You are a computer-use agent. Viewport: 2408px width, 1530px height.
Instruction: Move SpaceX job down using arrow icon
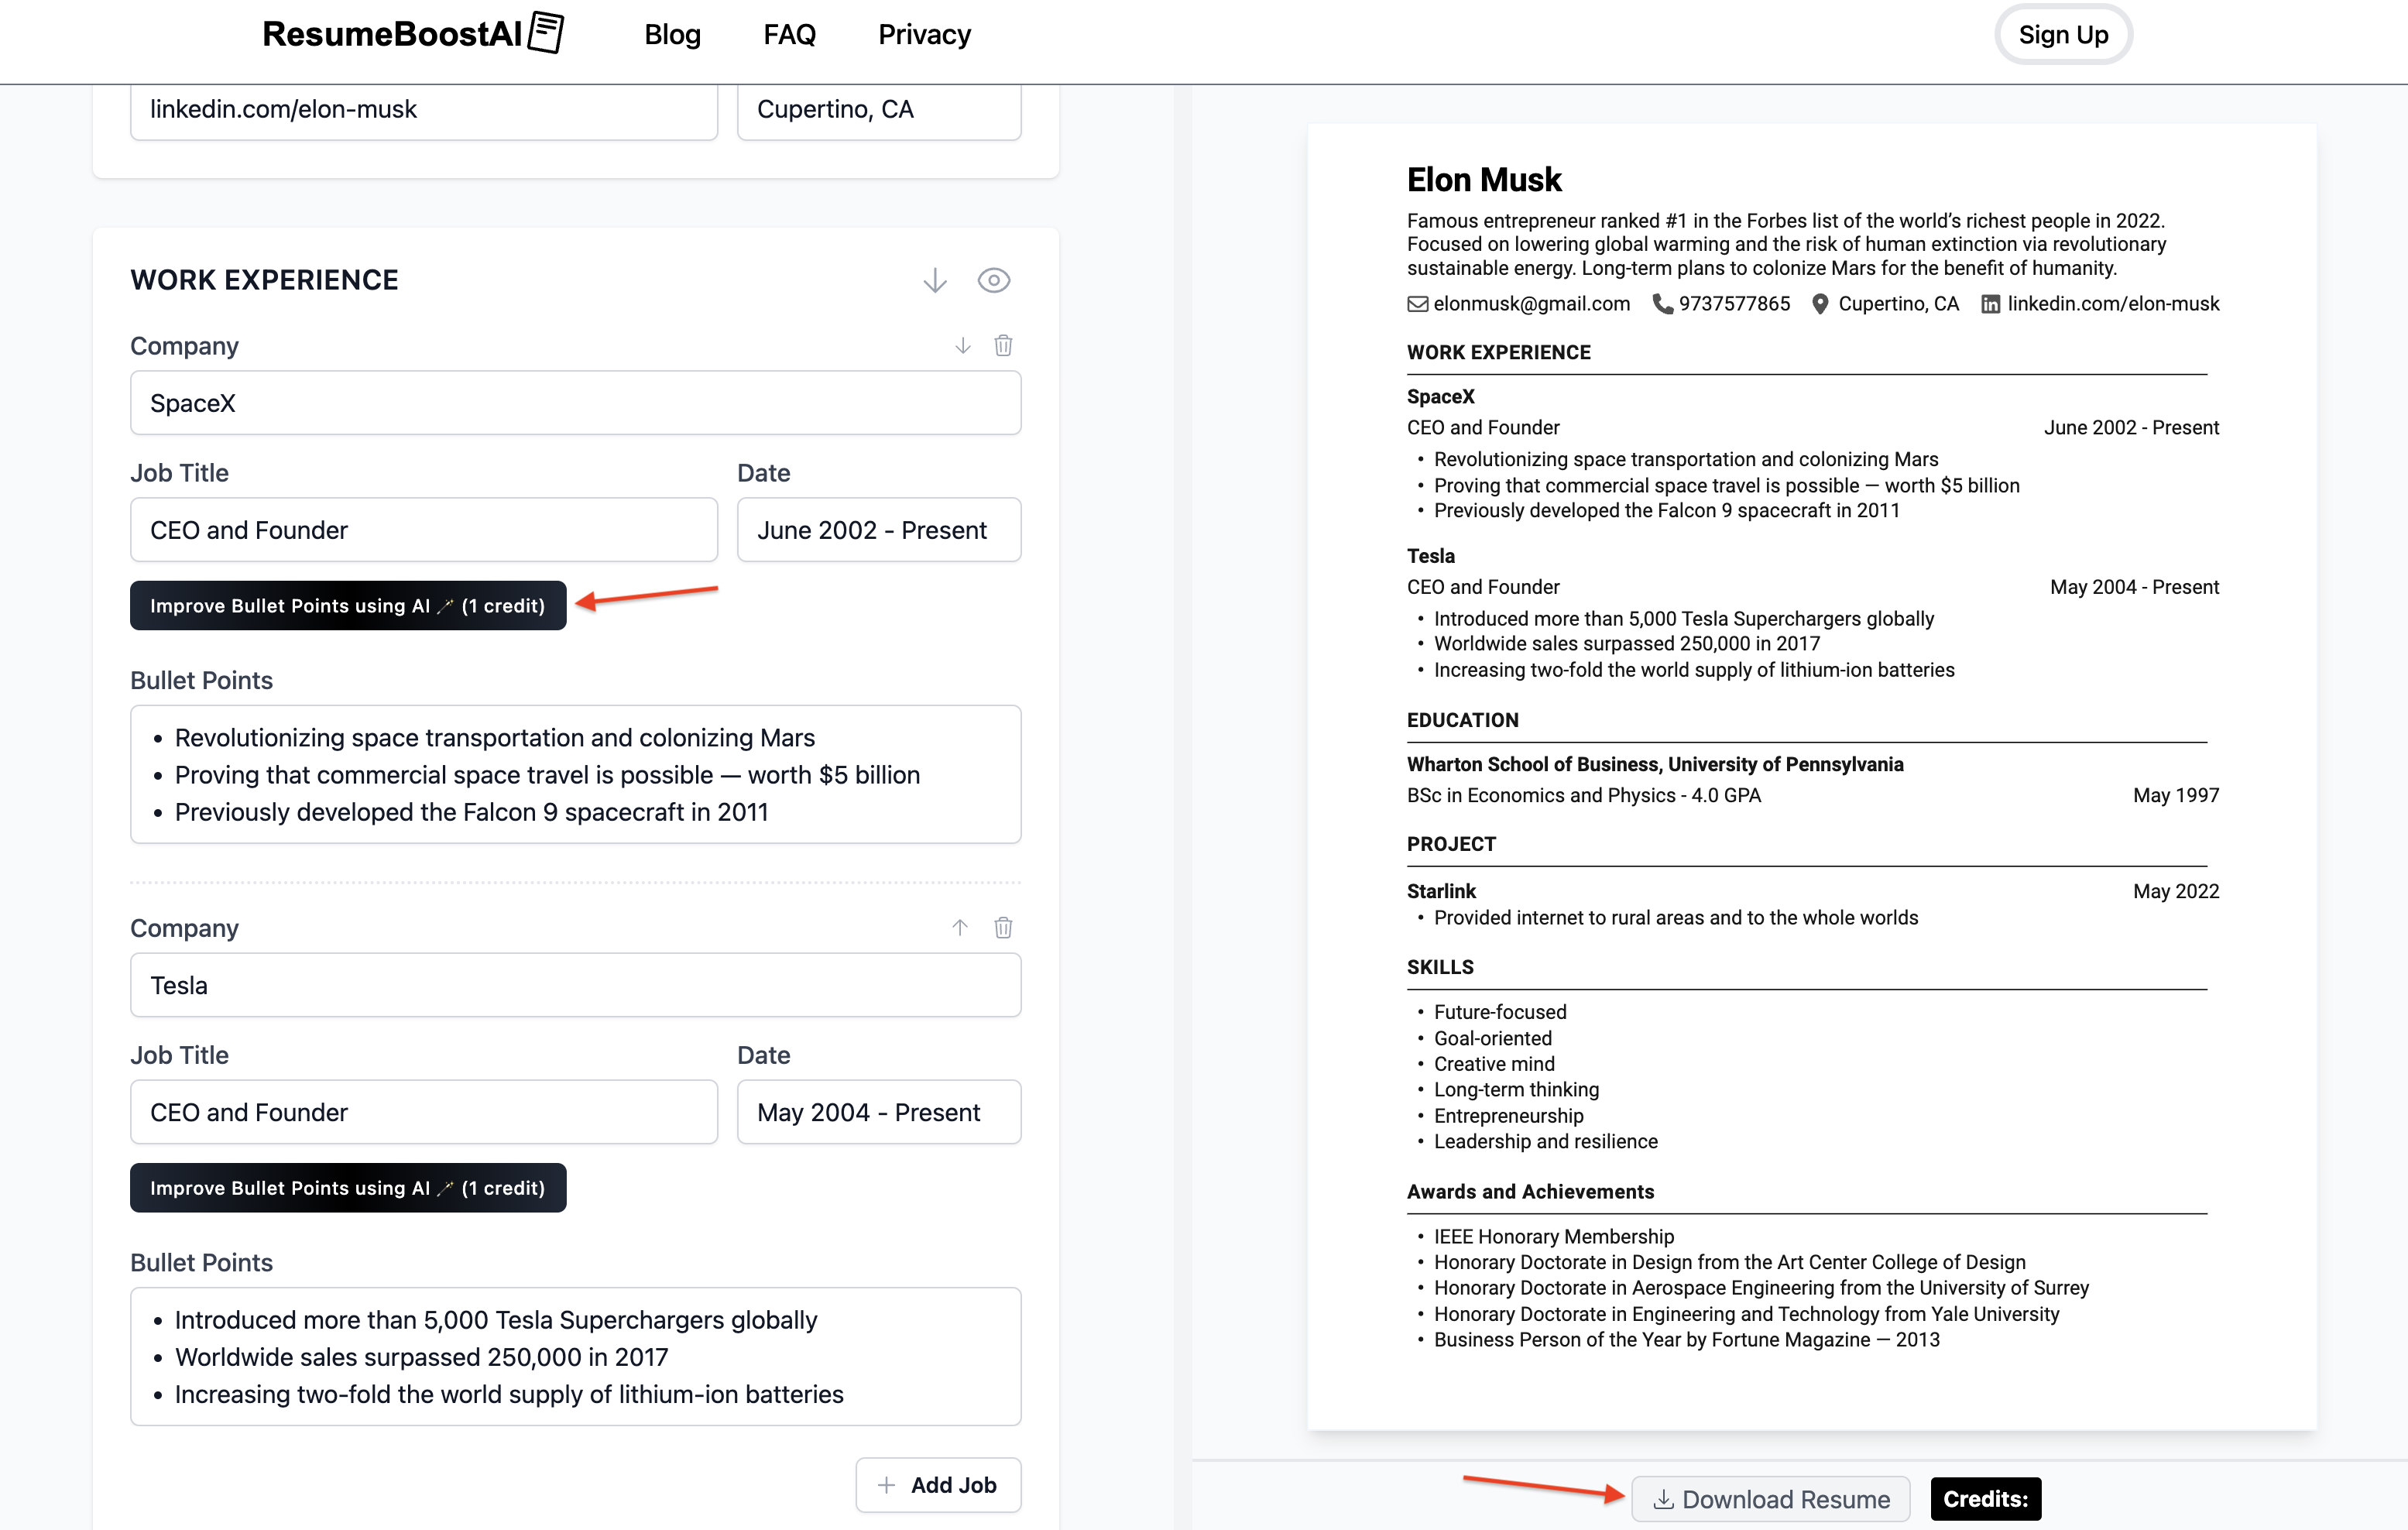pyautogui.click(x=962, y=345)
